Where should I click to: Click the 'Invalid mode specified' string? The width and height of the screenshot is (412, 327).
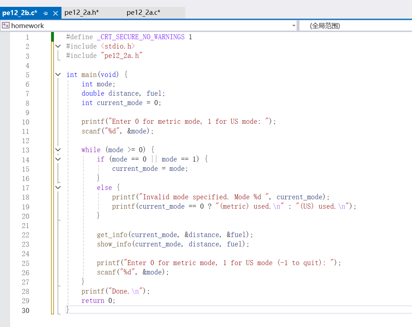point(203,197)
